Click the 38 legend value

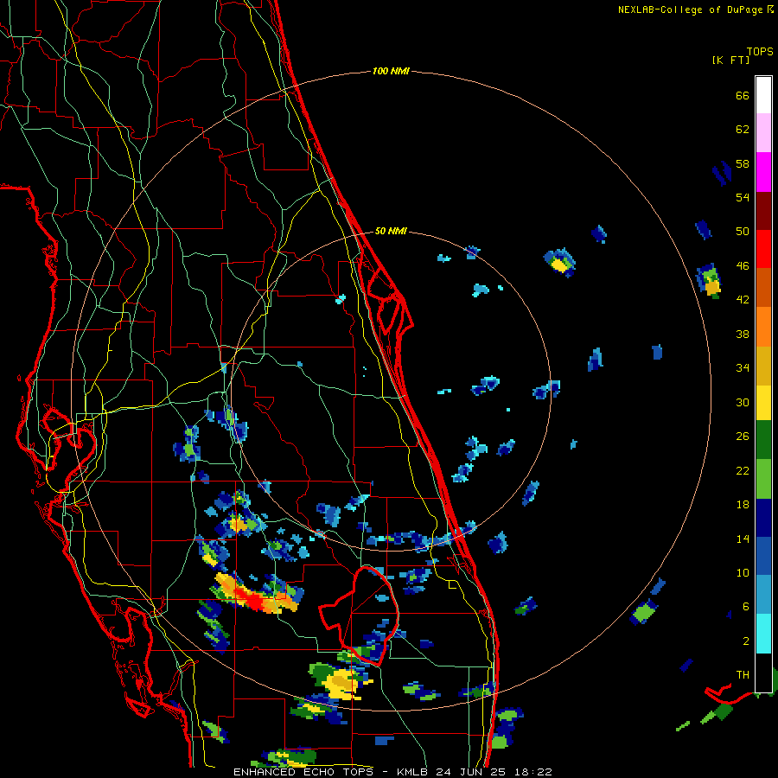point(743,334)
